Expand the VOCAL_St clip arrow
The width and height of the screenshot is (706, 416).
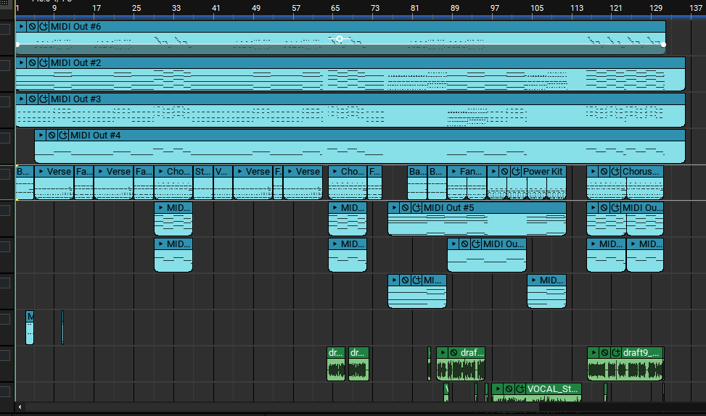(x=498, y=388)
